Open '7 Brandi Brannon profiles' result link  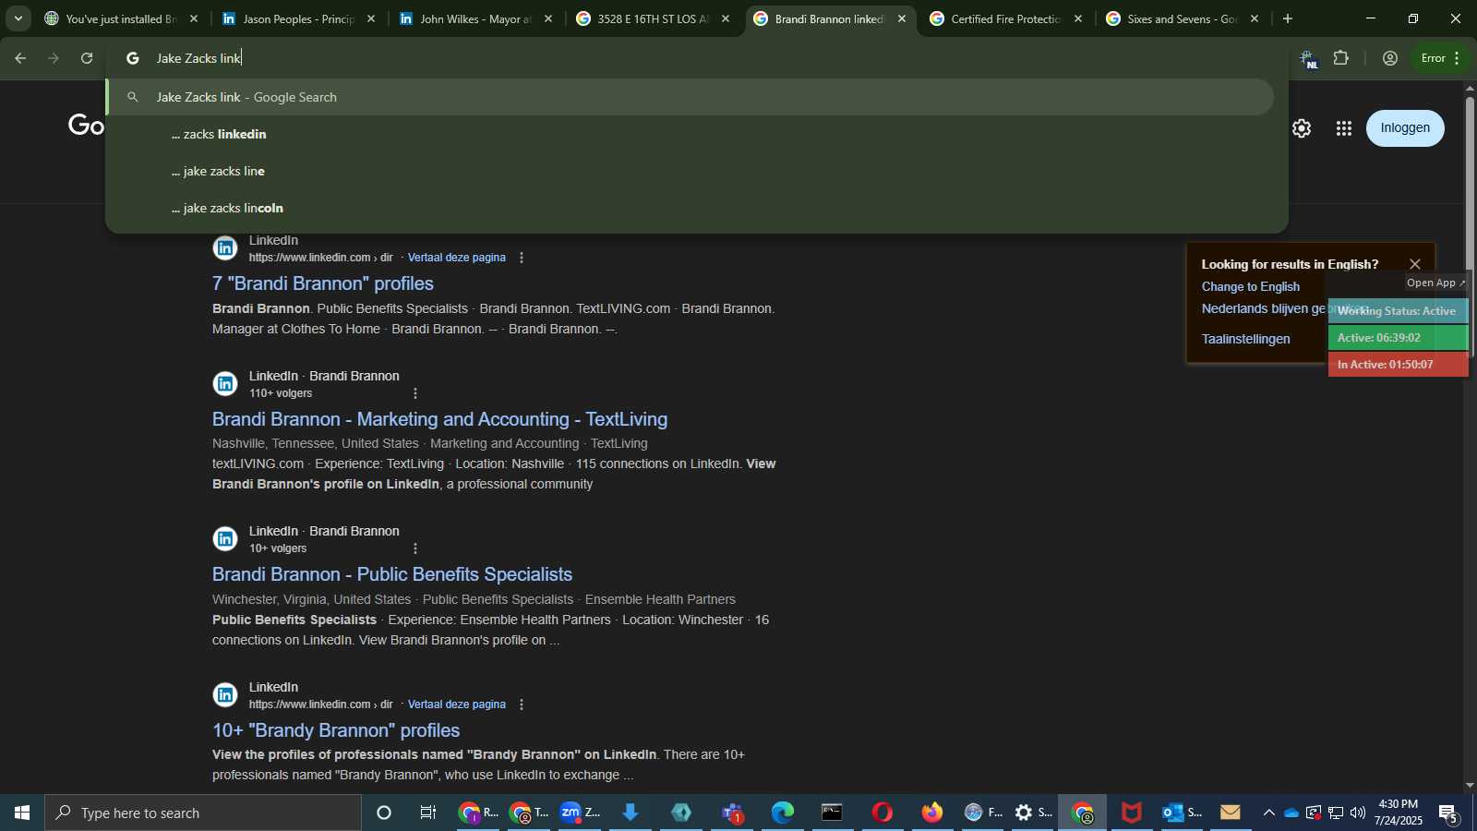pos(323,283)
